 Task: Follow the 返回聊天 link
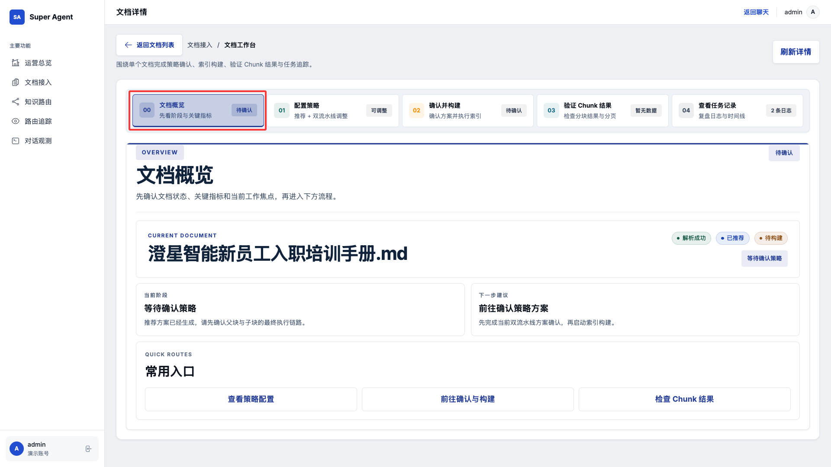click(x=756, y=12)
